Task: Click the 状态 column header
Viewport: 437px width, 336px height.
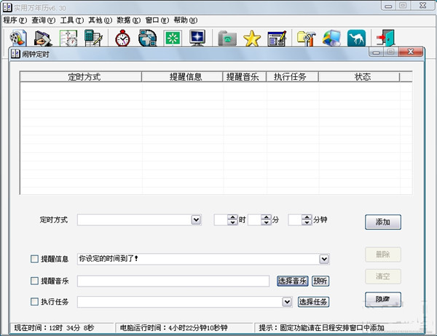Action: point(359,77)
